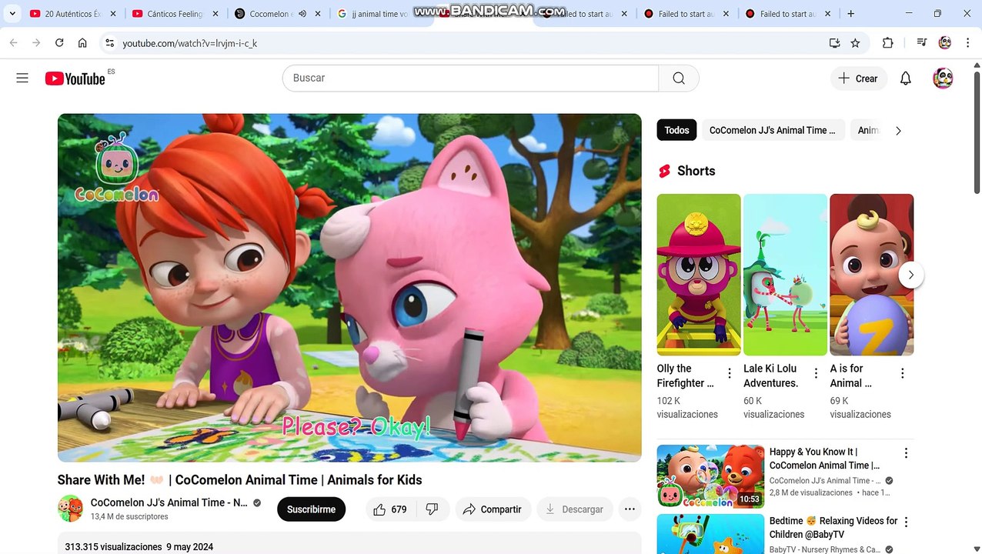
Task: Click the Compartir share button
Action: [493, 509]
